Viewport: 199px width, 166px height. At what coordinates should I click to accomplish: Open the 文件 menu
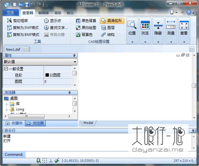11,13
